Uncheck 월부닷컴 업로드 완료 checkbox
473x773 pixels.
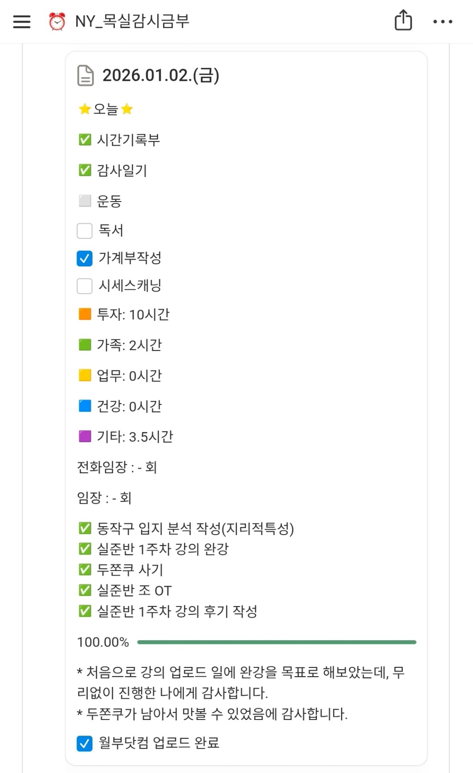(84, 743)
